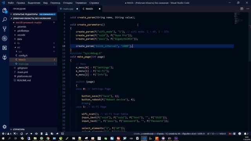The height and width of the screenshot is (141, 251).
Task: Expand the ОТКРЫТЫЕ РЕДАКТОРЫ section
Action: point(25,14)
